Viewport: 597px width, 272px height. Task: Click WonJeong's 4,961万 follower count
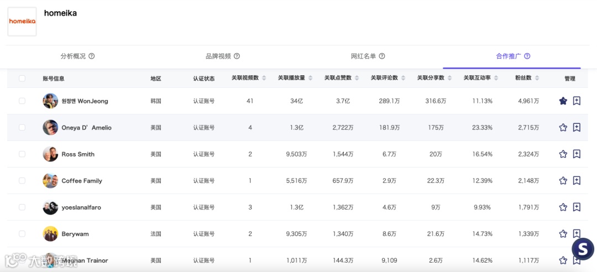click(x=528, y=101)
